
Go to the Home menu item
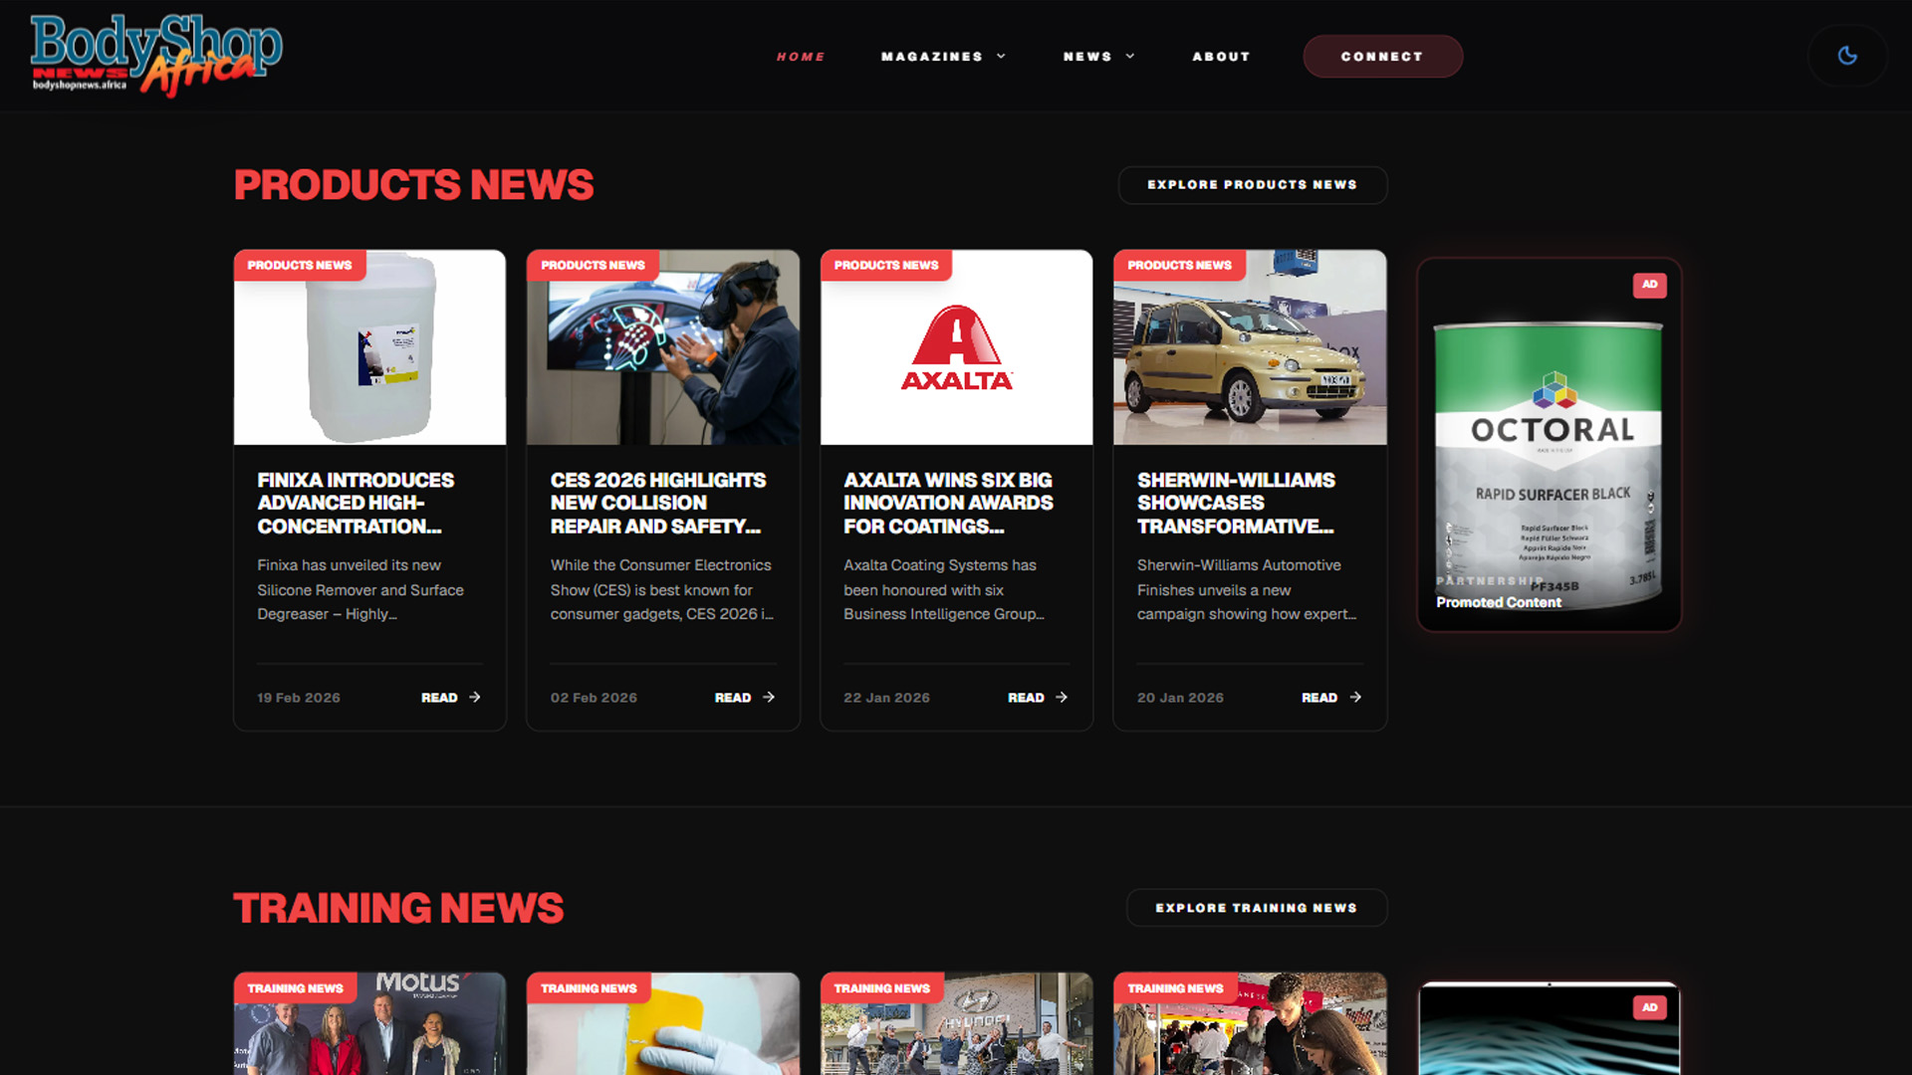(x=801, y=57)
